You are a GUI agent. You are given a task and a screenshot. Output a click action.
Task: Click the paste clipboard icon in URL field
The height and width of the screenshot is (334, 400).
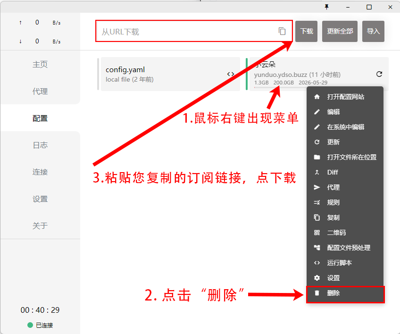click(x=282, y=31)
